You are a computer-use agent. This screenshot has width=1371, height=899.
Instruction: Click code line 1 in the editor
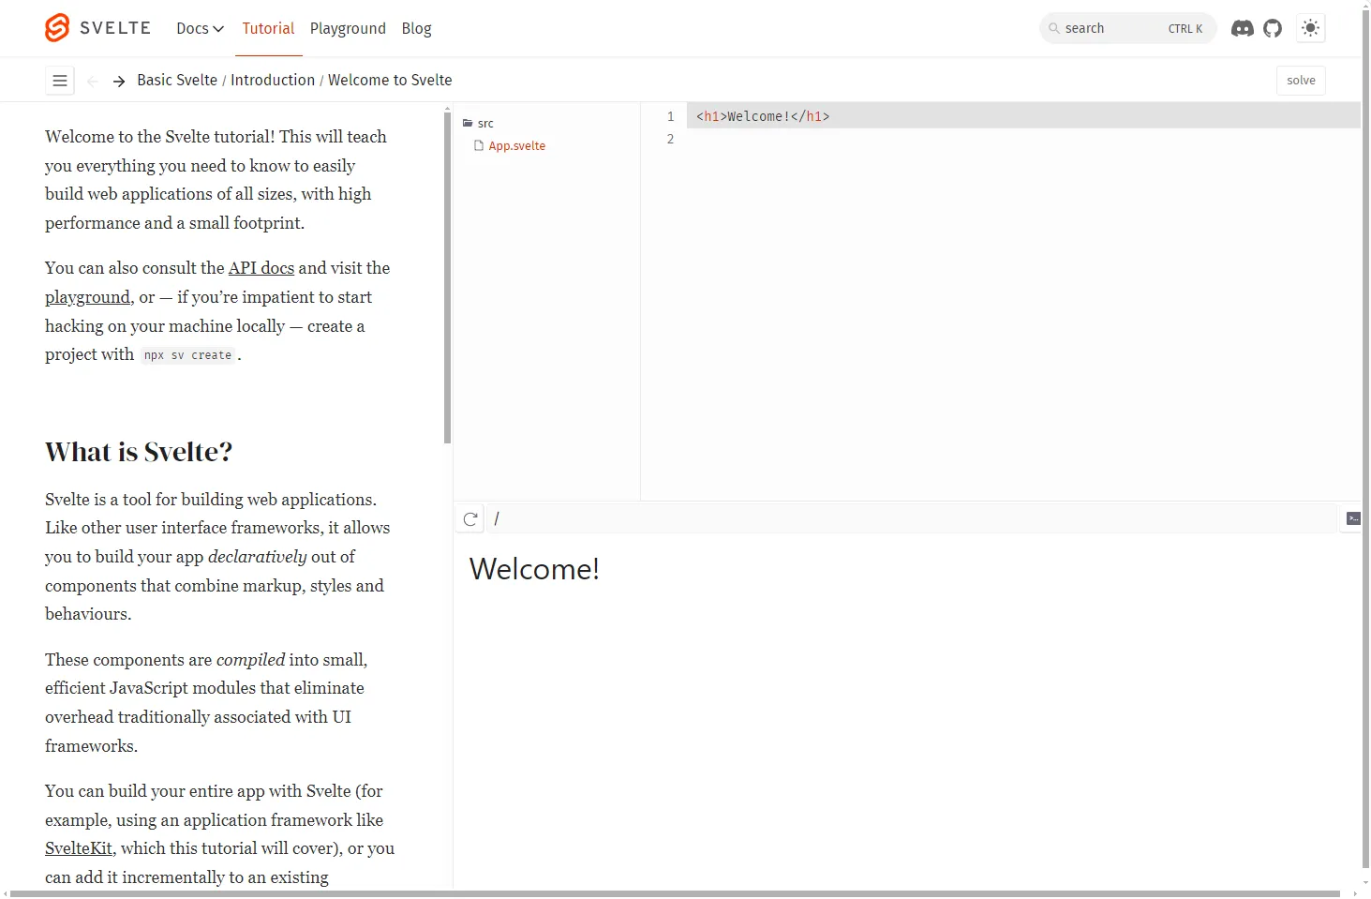tap(1021, 116)
